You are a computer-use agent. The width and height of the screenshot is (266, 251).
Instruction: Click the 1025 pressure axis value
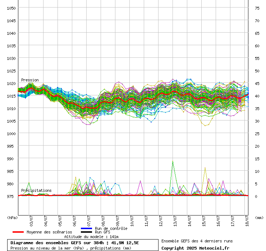(11, 71)
